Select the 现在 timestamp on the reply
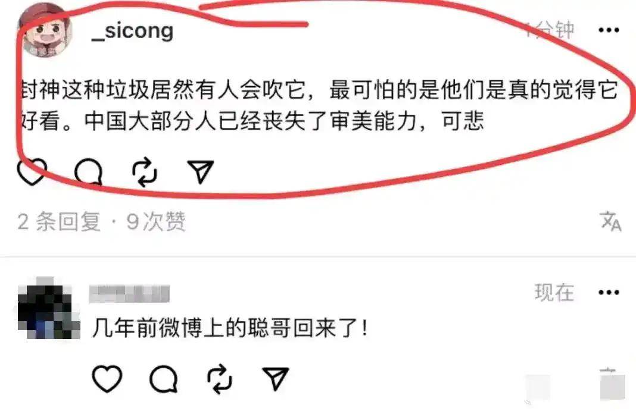The image size is (636, 411). (554, 293)
